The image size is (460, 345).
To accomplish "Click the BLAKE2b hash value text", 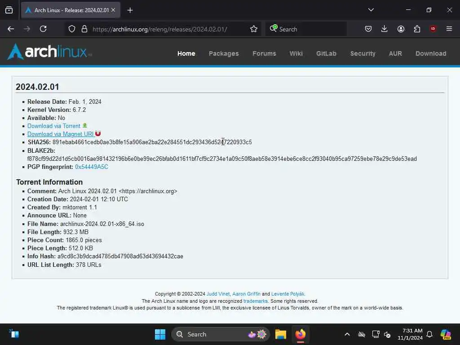I will [222, 159].
